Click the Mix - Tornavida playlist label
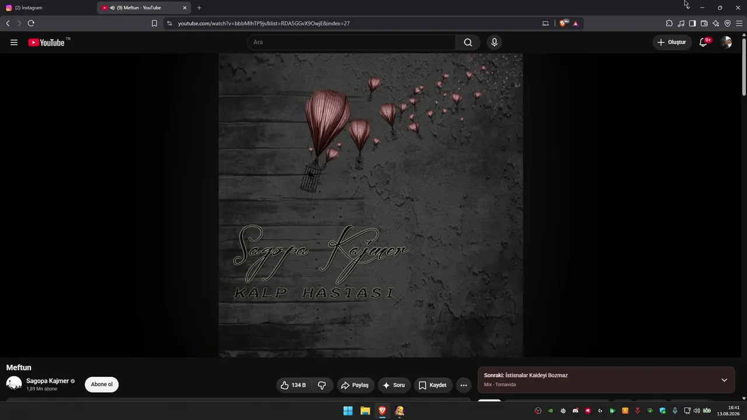 500,384
